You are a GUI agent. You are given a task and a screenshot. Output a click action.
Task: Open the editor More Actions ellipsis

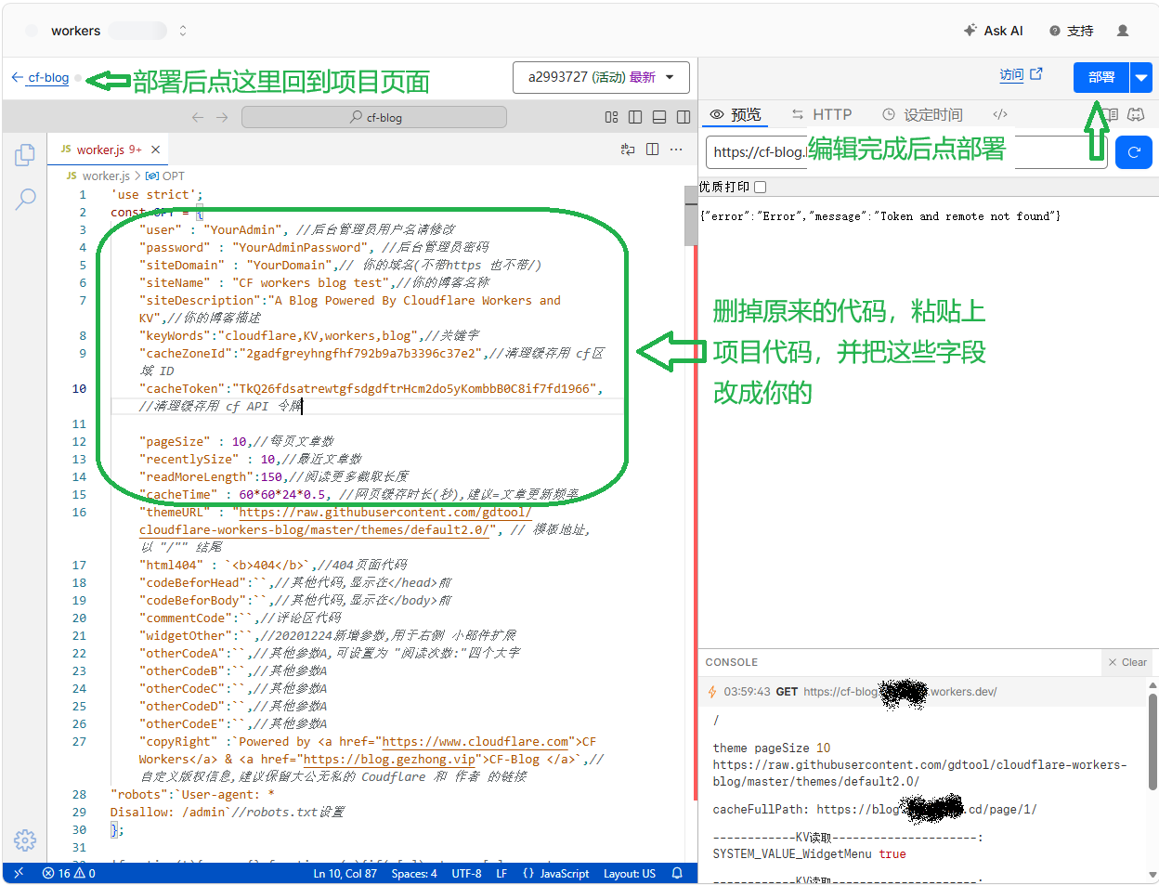point(676,150)
